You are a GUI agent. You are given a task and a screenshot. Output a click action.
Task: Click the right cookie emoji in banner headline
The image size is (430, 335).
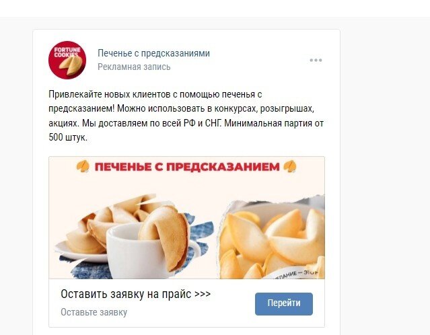[x=290, y=166]
